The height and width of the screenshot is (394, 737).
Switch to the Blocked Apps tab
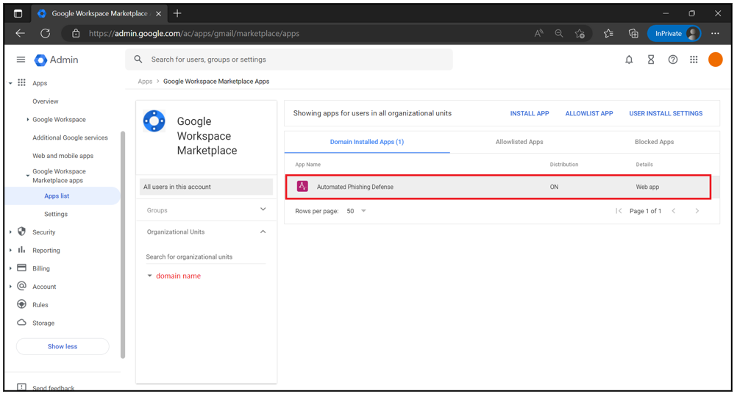[x=654, y=142]
